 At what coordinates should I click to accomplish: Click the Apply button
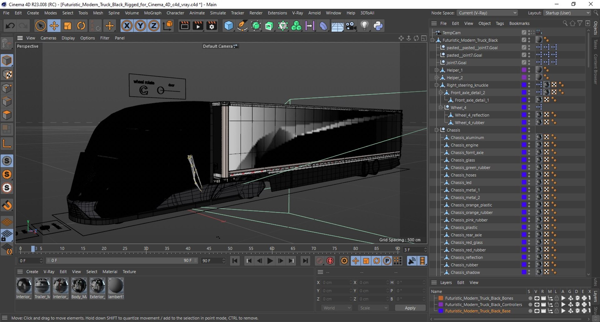coord(410,308)
